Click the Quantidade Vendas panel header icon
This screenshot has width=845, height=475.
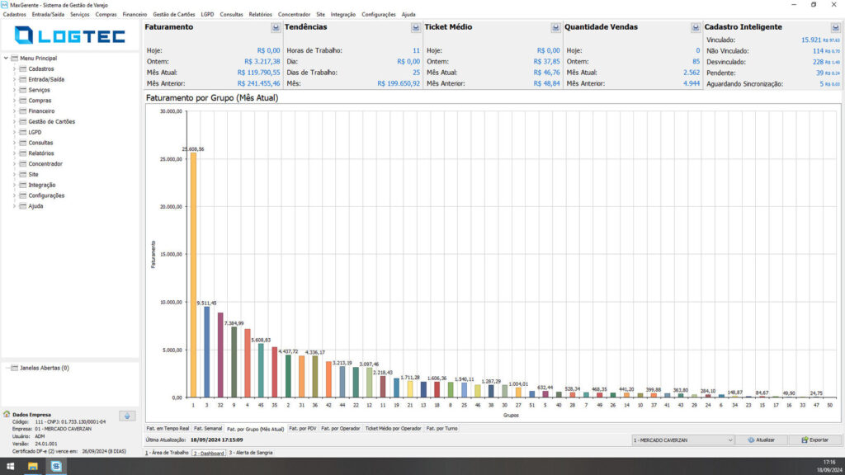(x=696, y=27)
